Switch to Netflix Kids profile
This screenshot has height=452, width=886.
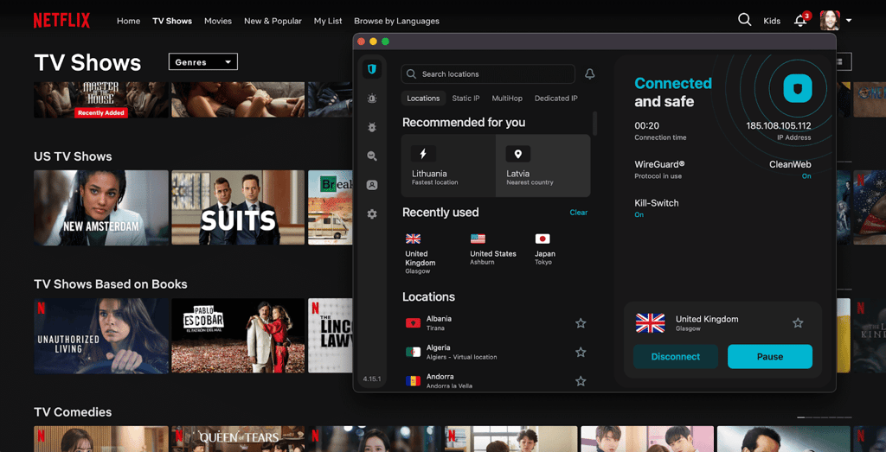pyautogui.click(x=772, y=21)
